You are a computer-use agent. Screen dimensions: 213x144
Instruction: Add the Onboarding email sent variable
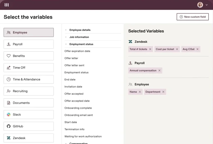(79, 115)
